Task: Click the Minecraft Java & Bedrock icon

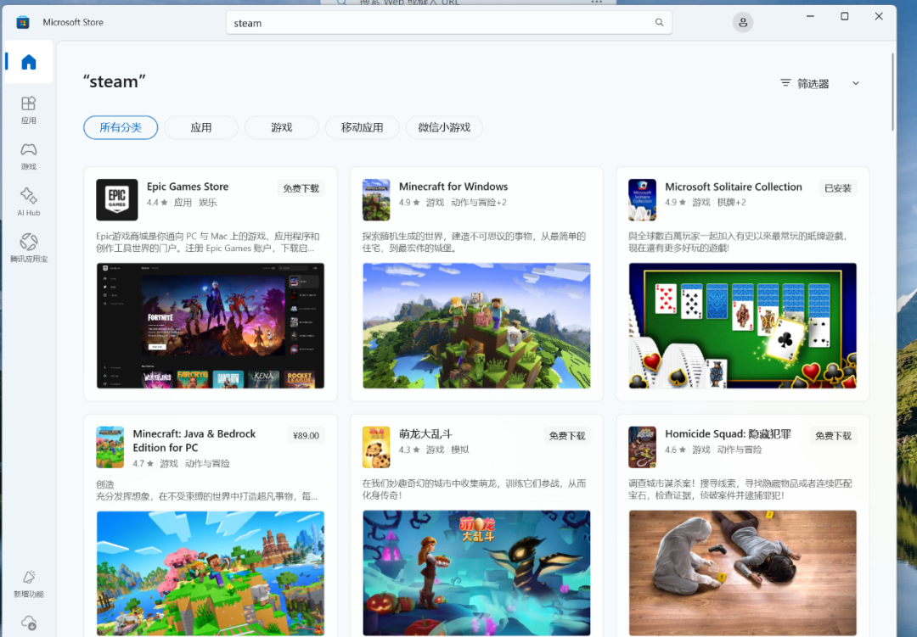Action: pyautogui.click(x=110, y=447)
